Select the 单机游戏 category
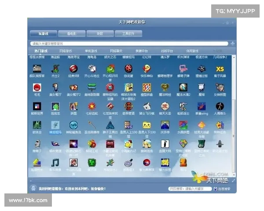The image size is (264, 211). [x=91, y=51]
